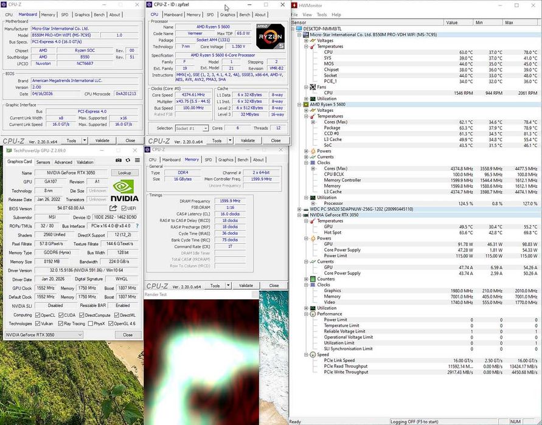The image size is (542, 425).
Task: Open the Socket #1 selection dropdown
Action: pos(192,128)
